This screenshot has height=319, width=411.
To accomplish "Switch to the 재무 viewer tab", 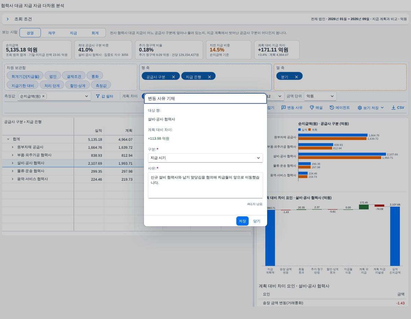I will tap(52, 33).
